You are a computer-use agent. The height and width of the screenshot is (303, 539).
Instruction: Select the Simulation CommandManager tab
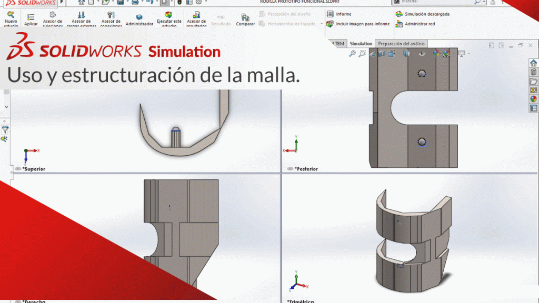pyautogui.click(x=361, y=44)
